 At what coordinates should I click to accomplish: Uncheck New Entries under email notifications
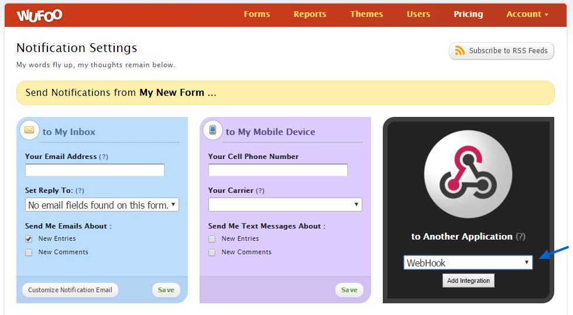(29, 239)
